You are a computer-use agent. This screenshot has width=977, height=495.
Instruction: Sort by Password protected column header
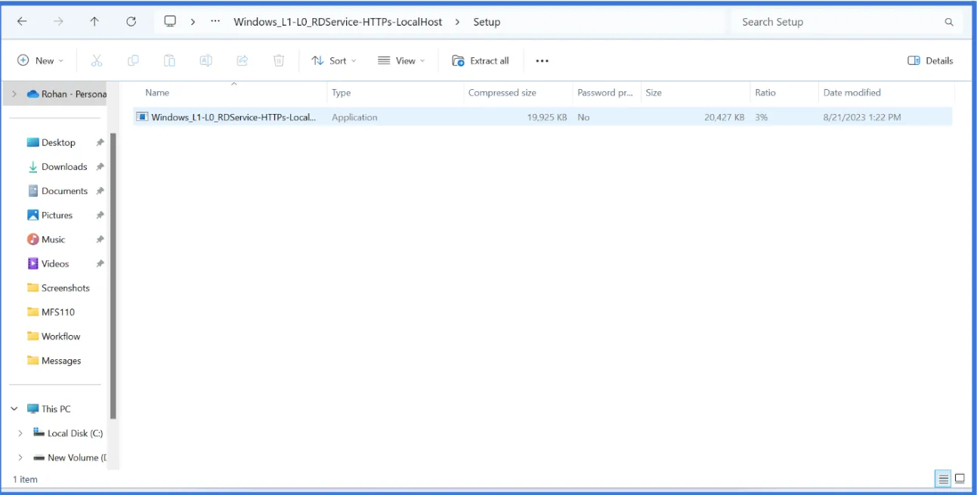[605, 92]
